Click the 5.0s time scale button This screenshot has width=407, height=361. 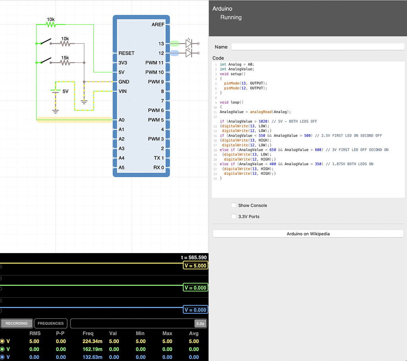point(200,324)
